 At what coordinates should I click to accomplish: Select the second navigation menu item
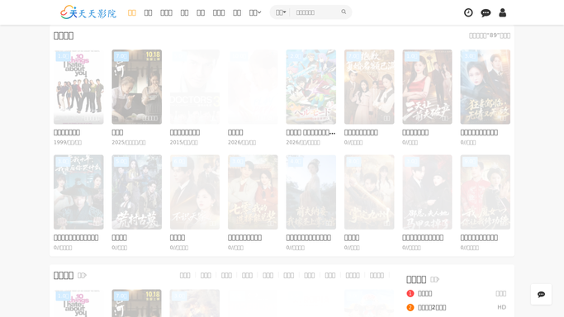point(148,12)
